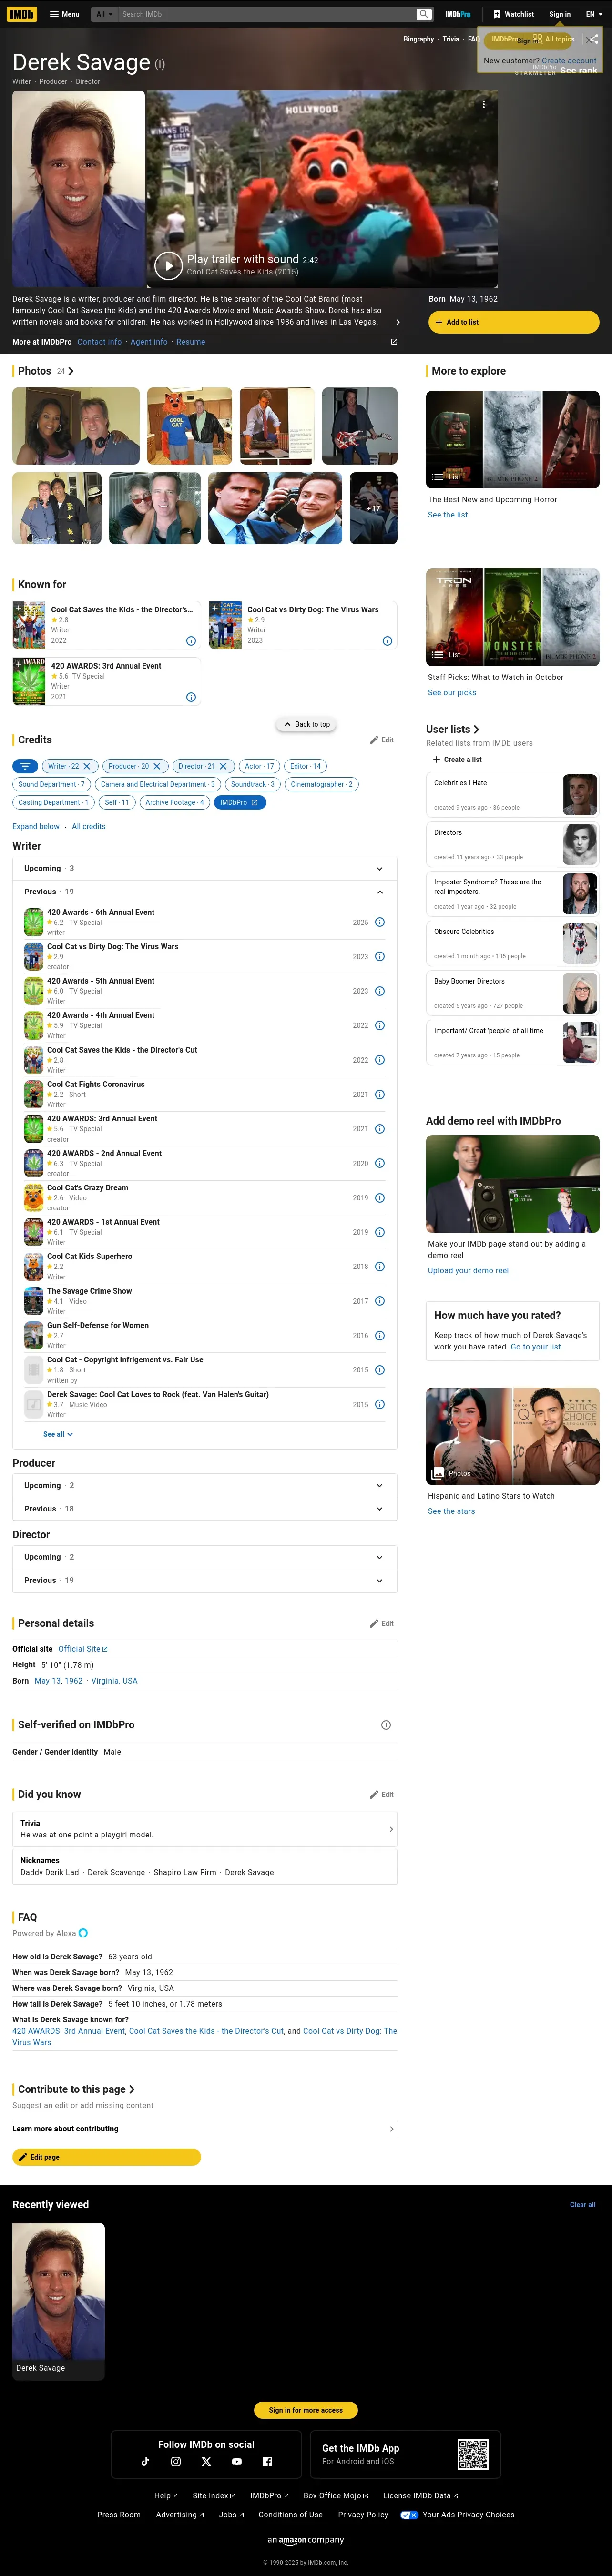Click Clear all in Recently viewed
612x2576 pixels.
(583, 2205)
